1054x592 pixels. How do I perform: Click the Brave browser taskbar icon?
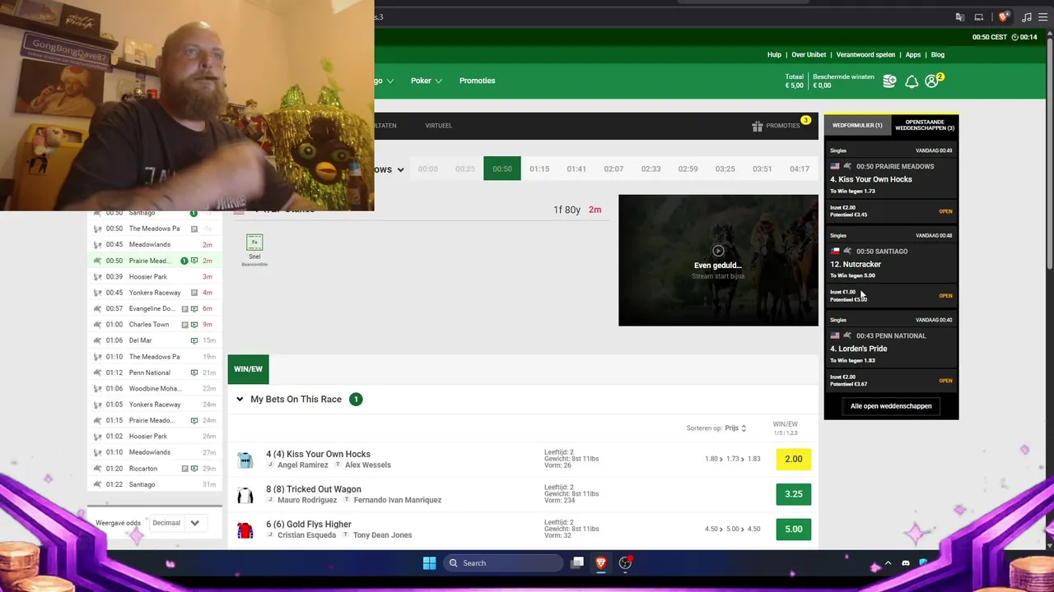(x=601, y=563)
